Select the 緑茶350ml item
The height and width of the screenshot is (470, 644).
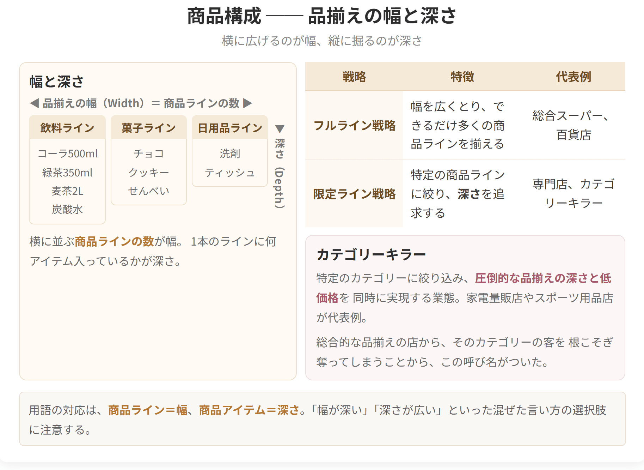pos(67,173)
